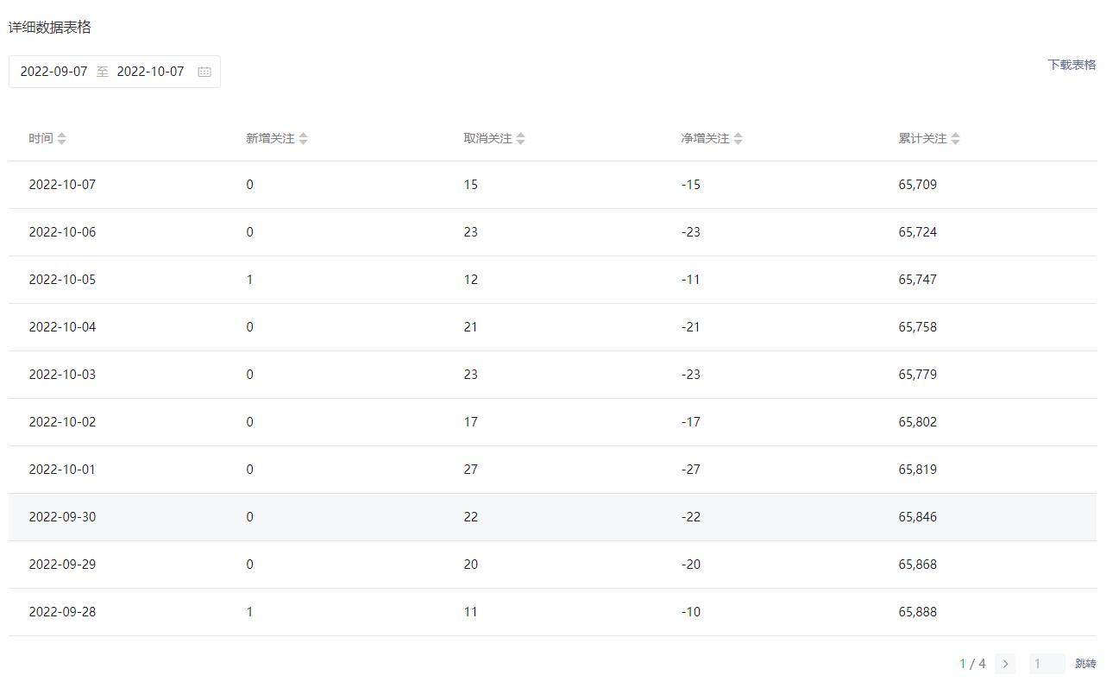The image size is (1119, 688).
Task: Sort table by 新增关注 column
Action: (303, 138)
